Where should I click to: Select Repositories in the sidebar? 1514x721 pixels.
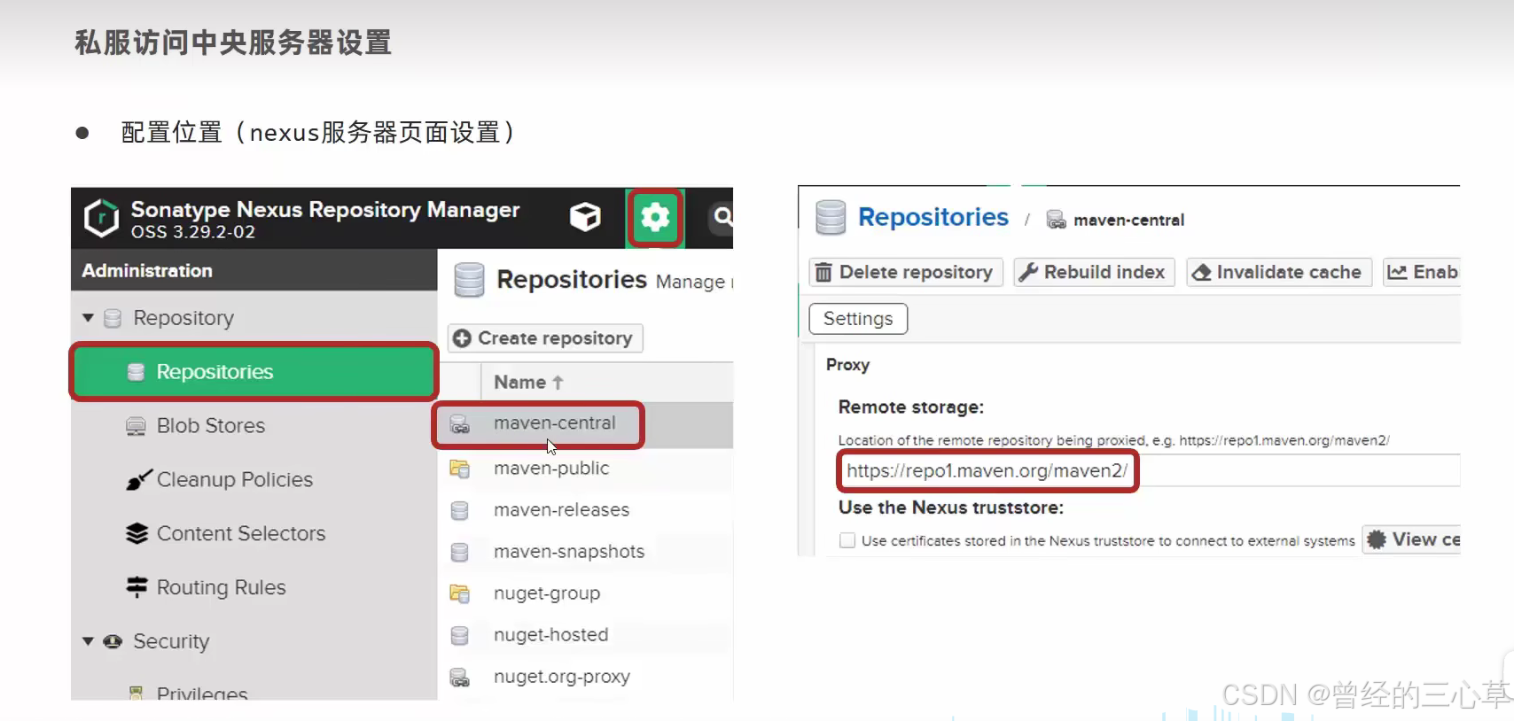pyautogui.click(x=254, y=372)
